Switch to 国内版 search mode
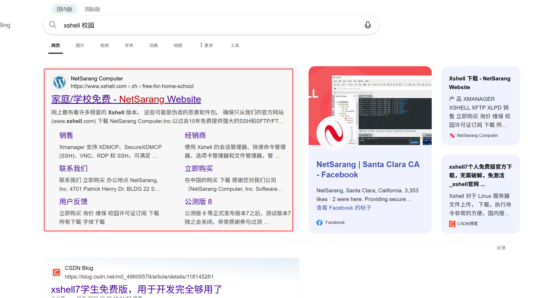The image size is (543, 298). pyautogui.click(x=64, y=9)
